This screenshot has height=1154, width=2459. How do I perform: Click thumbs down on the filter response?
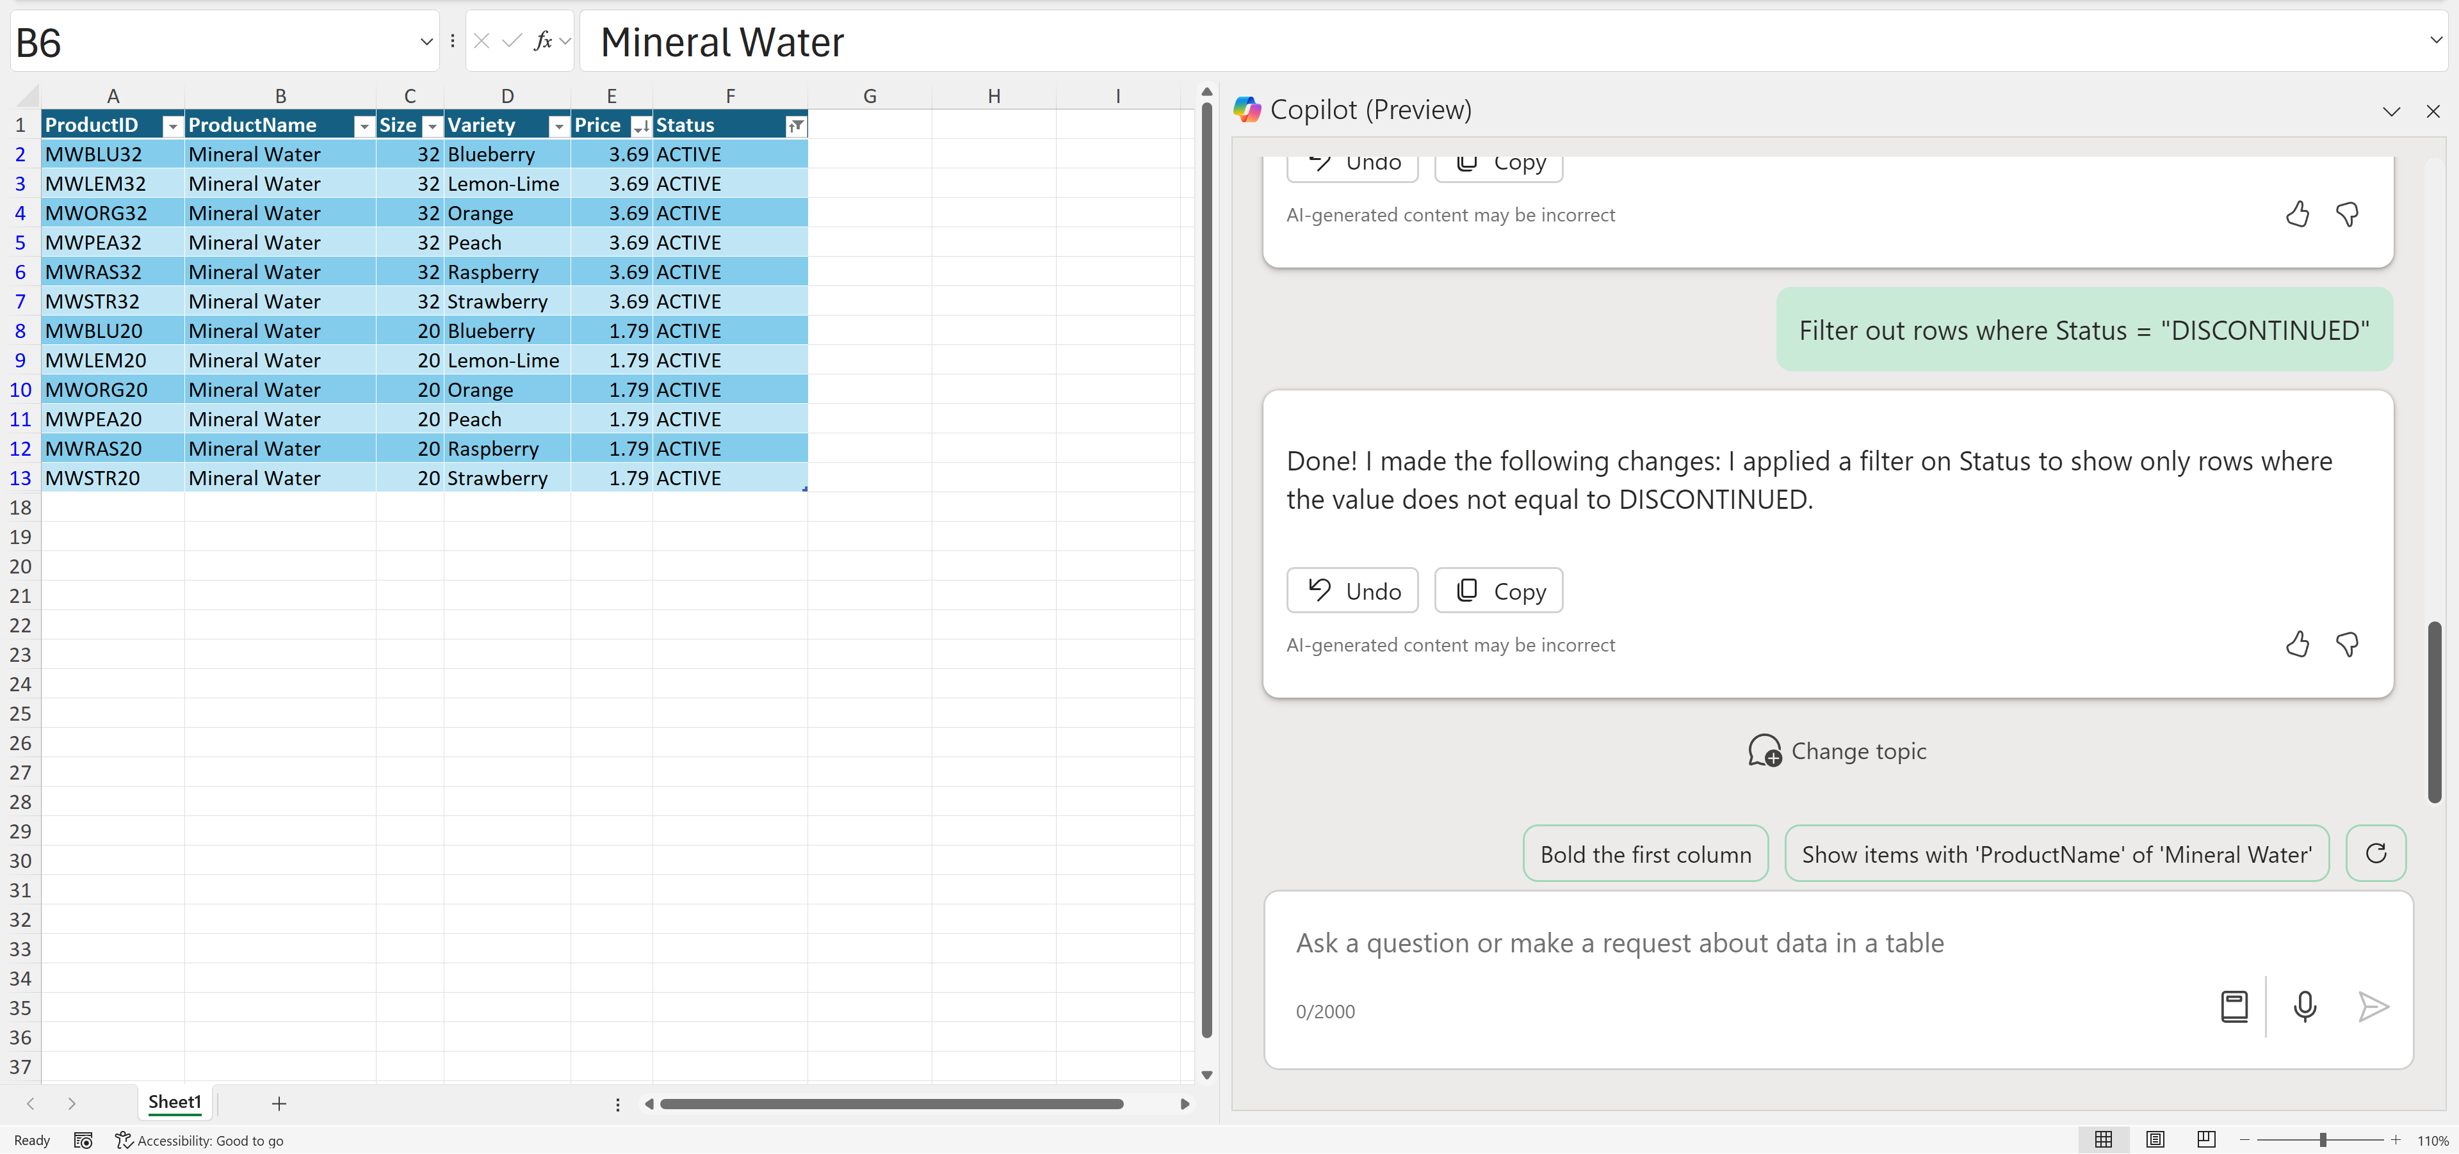point(2346,645)
